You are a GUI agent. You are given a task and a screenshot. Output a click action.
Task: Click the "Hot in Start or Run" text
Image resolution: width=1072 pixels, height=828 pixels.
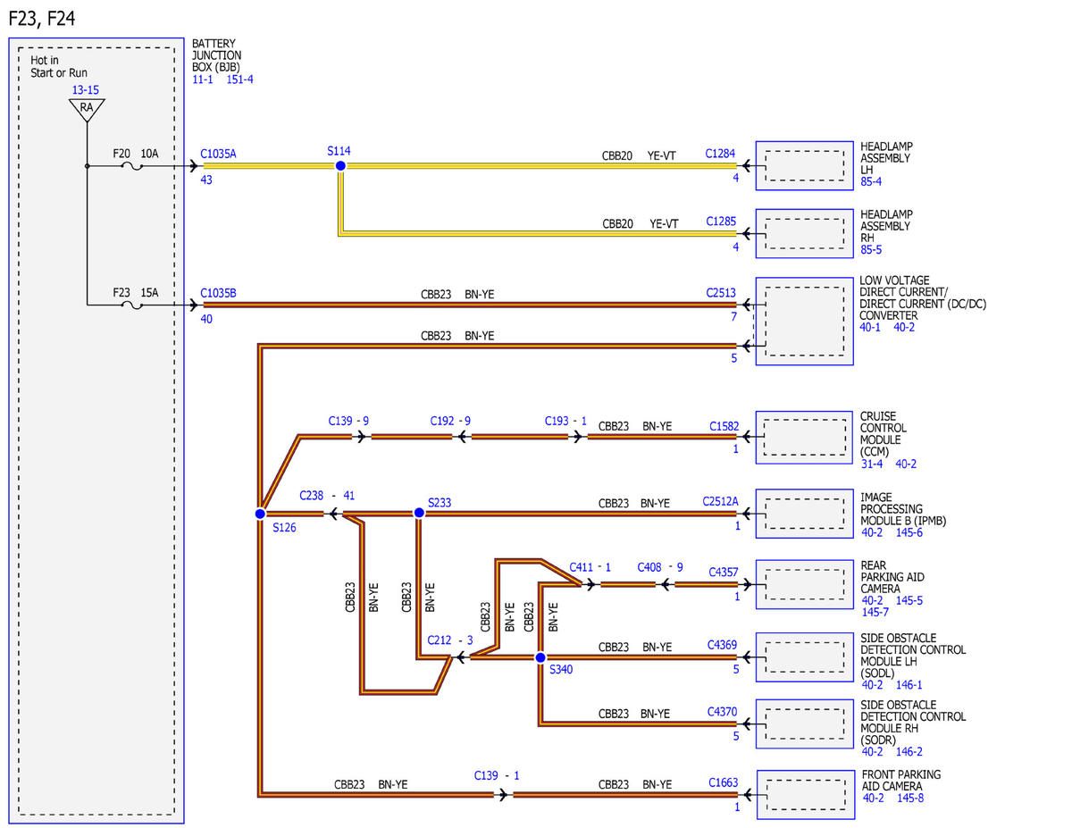(59, 66)
